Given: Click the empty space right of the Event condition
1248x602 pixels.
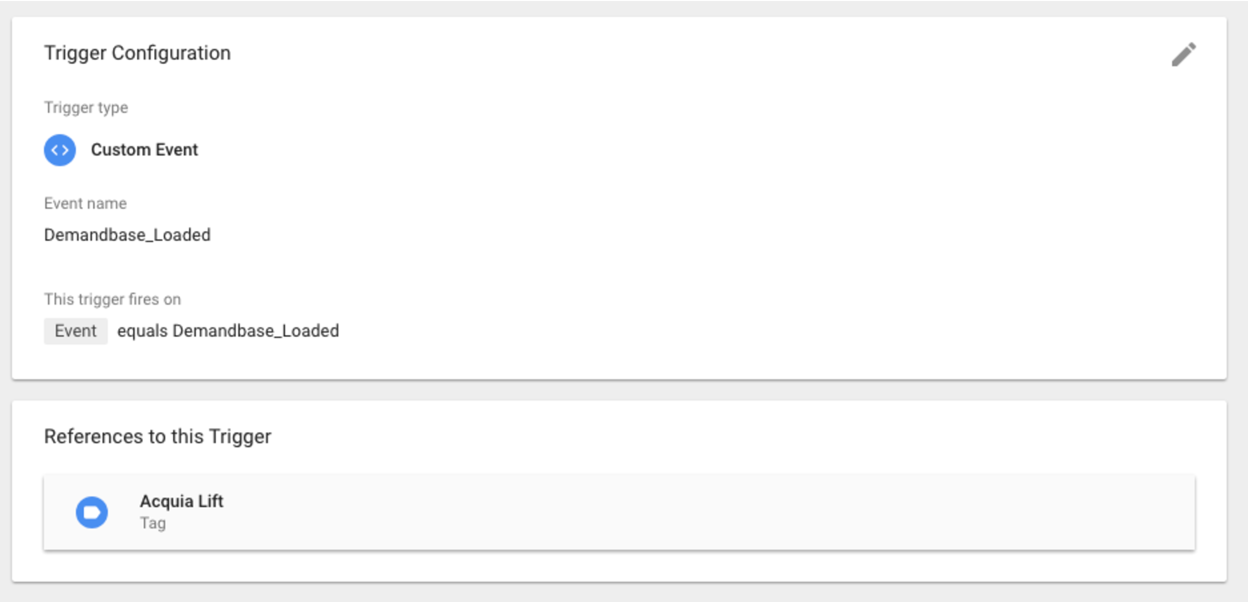Looking at the screenshot, I should click(x=750, y=331).
